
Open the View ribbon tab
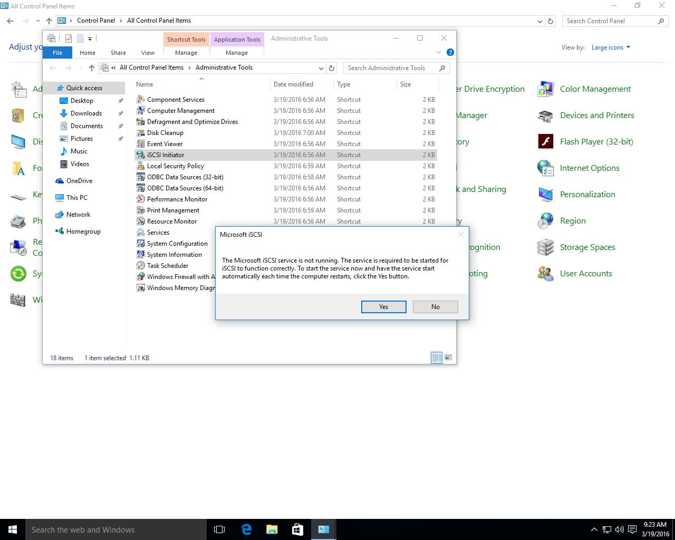pyautogui.click(x=148, y=53)
